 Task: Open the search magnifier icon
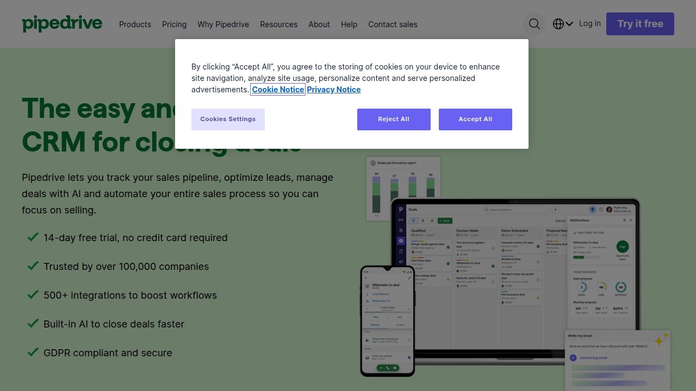(x=535, y=24)
